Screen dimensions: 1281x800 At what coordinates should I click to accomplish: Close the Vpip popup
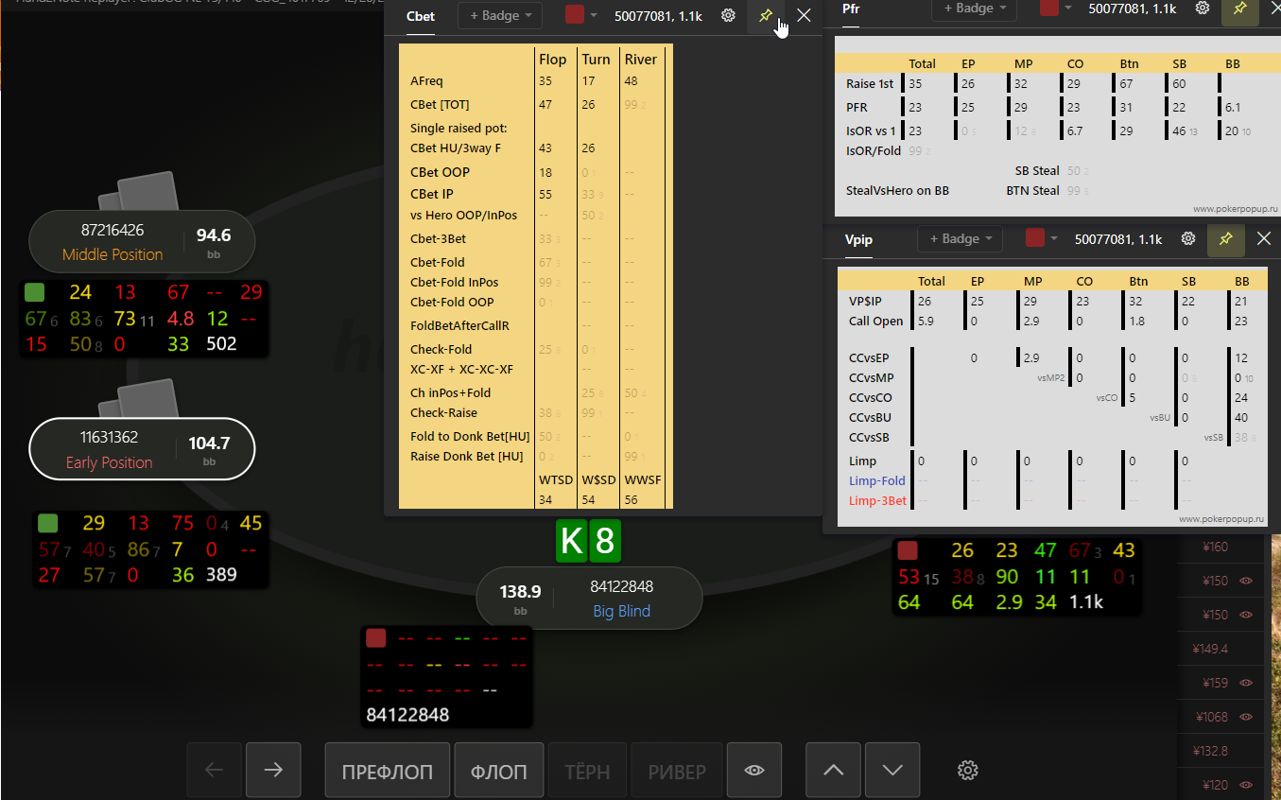1264,239
